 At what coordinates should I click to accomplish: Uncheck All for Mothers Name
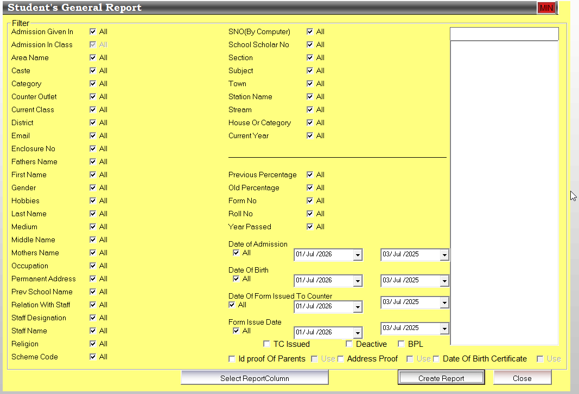93,253
